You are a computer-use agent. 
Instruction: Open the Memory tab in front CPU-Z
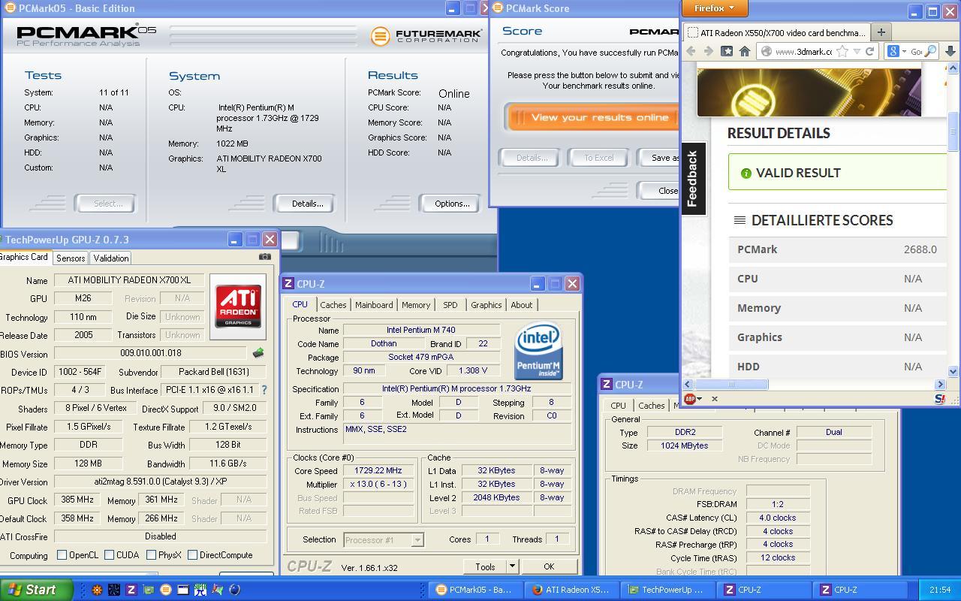pyautogui.click(x=416, y=305)
